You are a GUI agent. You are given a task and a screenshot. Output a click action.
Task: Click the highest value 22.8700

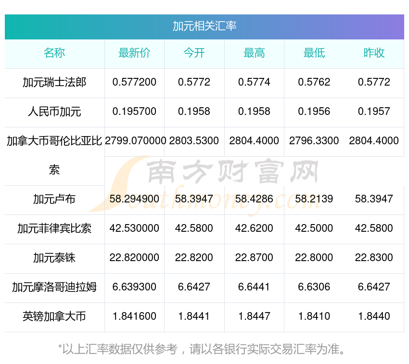pos(254,258)
